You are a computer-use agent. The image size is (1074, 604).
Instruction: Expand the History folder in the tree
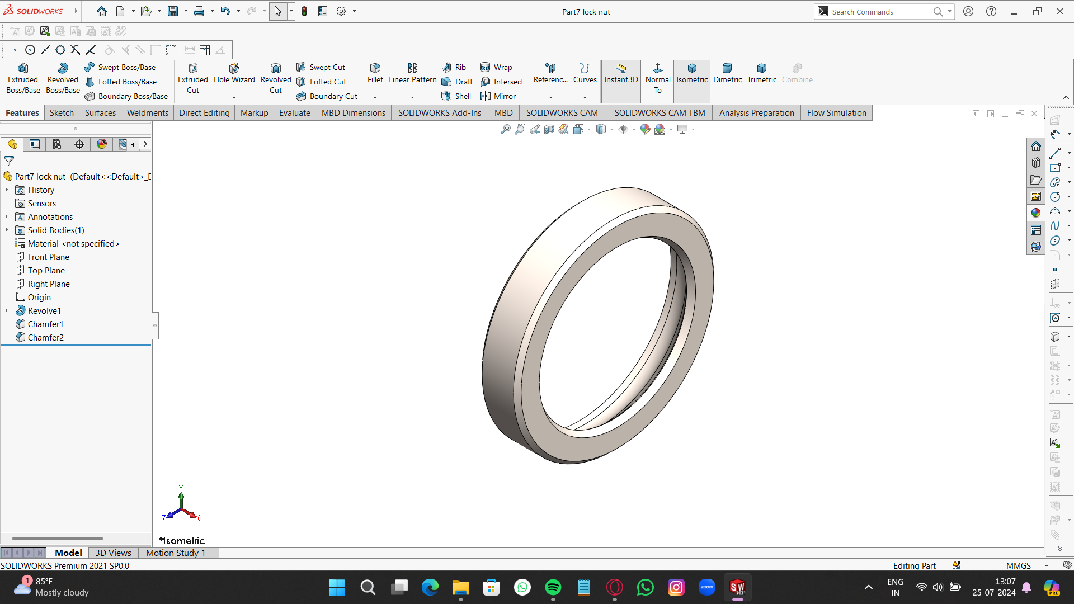(7, 190)
